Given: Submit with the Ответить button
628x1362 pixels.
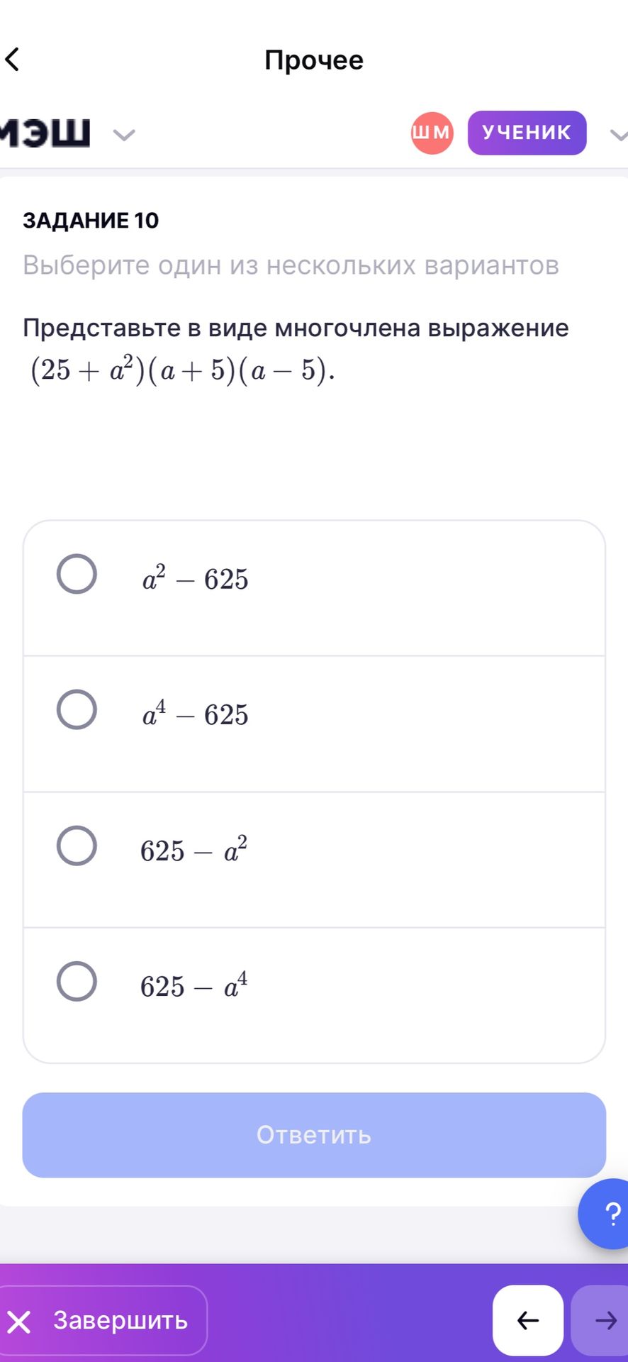Looking at the screenshot, I should 314,1135.
